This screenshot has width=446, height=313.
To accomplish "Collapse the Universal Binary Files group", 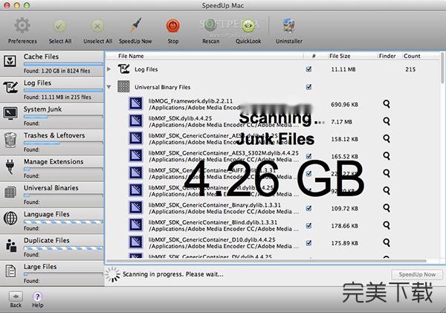I will pyautogui.click(x=109, y=87).
